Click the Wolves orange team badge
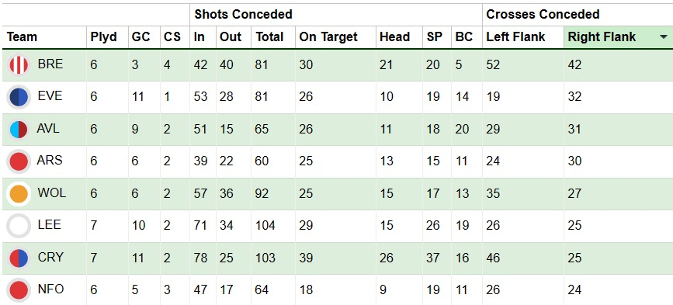673x305 pixels. click(19, 194)
